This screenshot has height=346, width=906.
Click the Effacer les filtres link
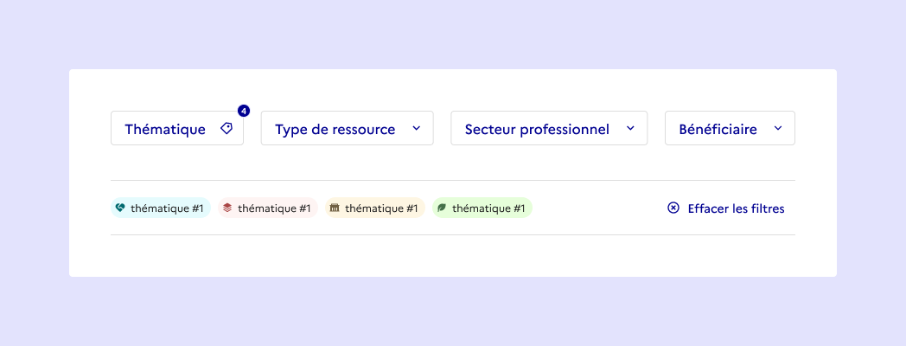(736, 208)
